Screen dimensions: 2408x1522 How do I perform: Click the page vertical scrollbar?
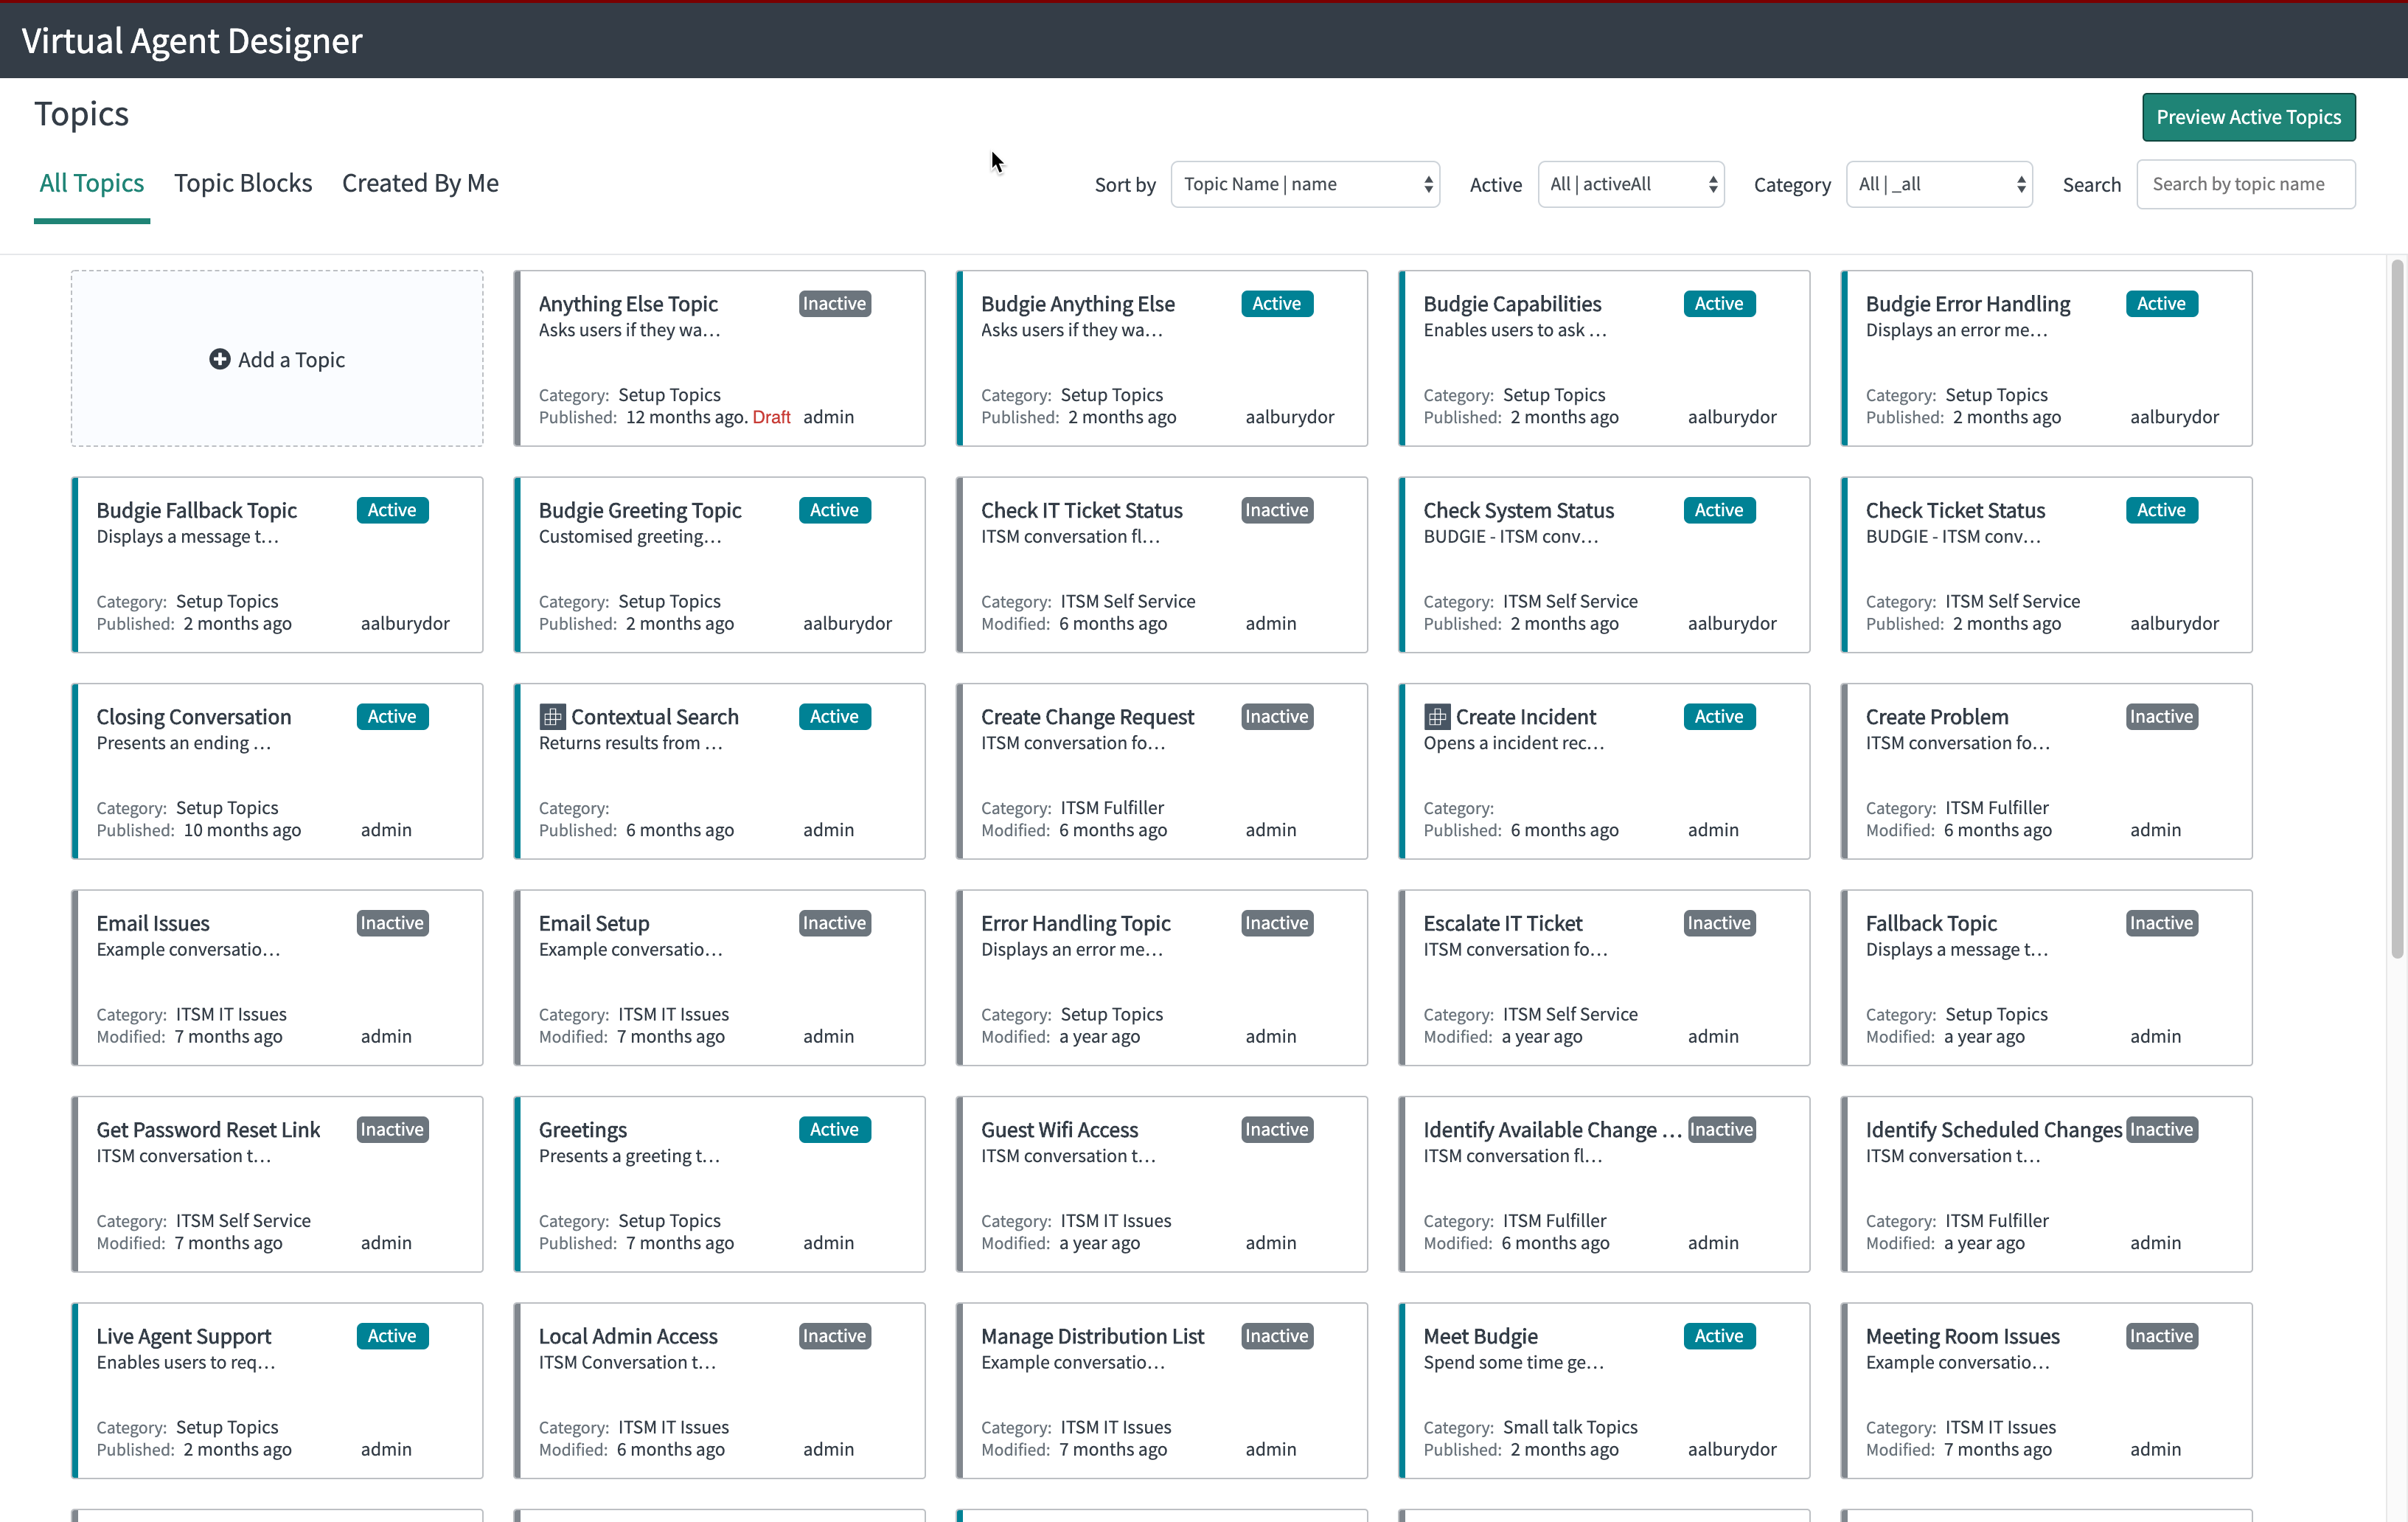pyautogui.click(x=2397, y=608)
